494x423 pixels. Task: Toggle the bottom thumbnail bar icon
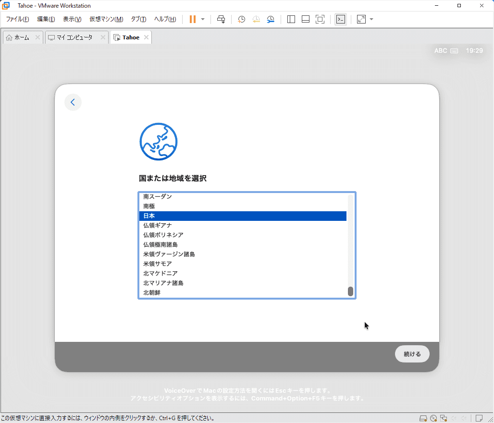305,19
